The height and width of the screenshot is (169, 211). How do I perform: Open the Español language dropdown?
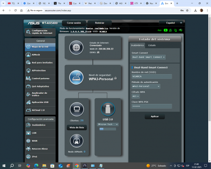pyautogui.click(x=171, y=23)
